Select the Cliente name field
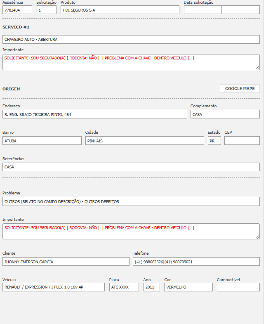The width and height of the screenshot is (266, 324). coord(66,262)
